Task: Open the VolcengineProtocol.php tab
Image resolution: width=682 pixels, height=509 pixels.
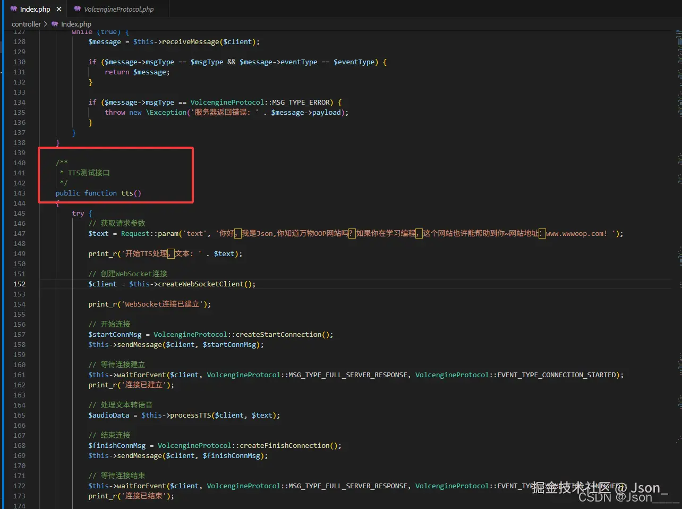Action: point(118,9)
